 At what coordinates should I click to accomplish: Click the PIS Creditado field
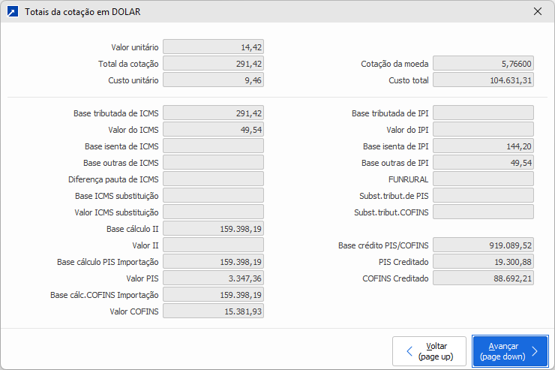pyautogui.click(x=483, y=262)
